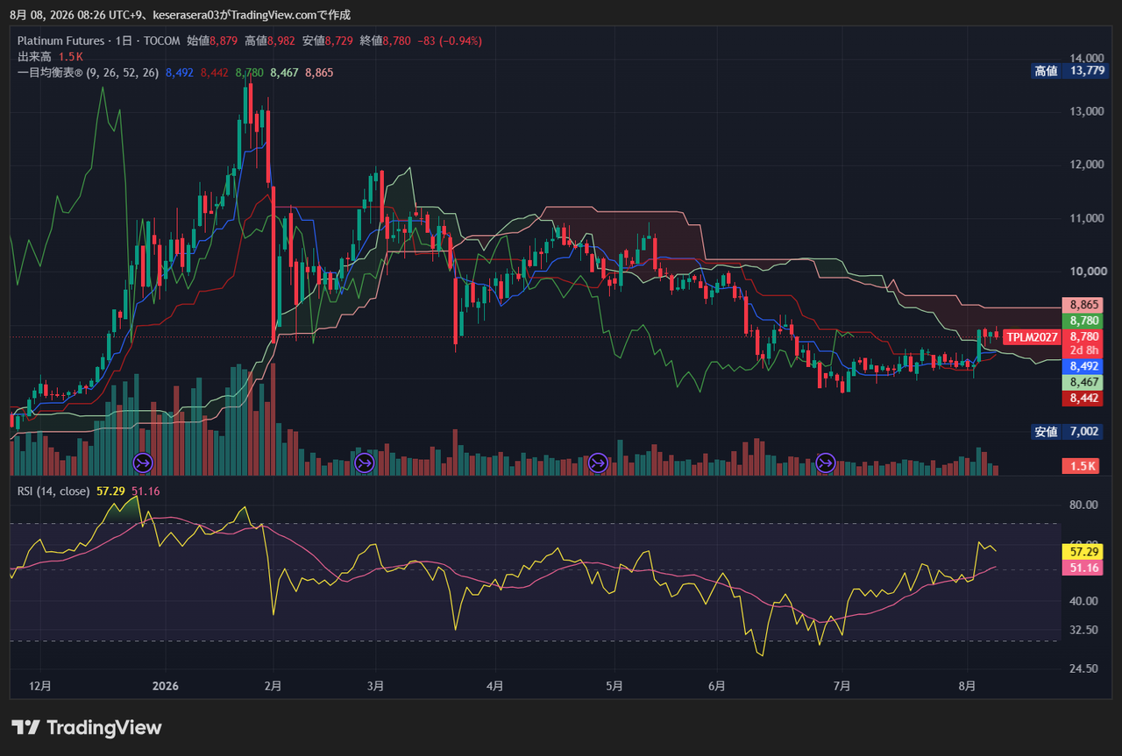Select the 一目均衡表 (9, 26, 52, 26) indicator label
Viewport: 1122px width, 756px height.
[88, 73]
